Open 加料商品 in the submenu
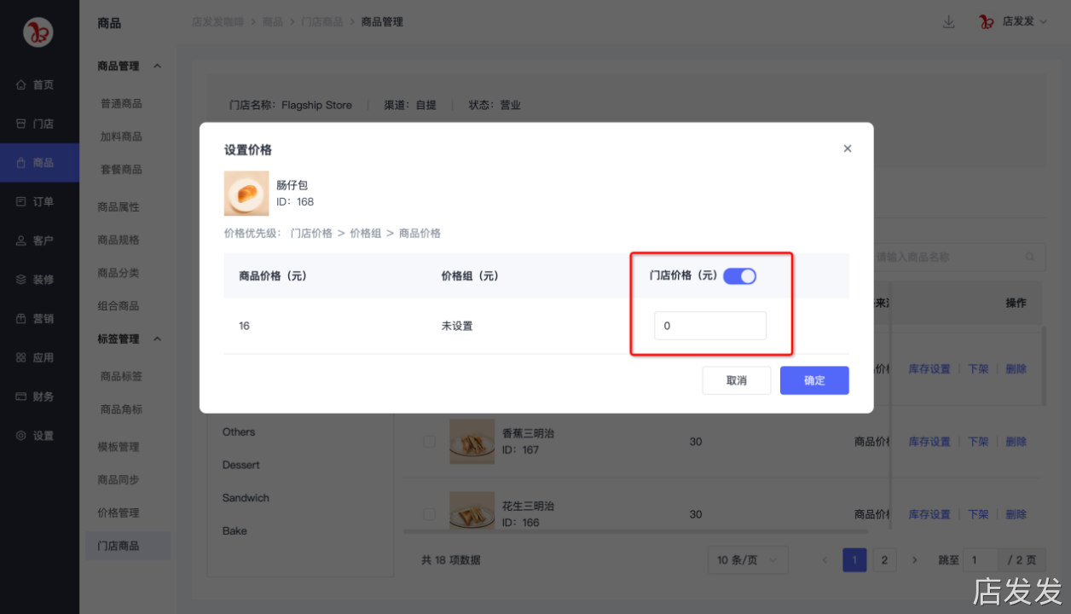This screenshot has width=1071, height=614. [121, 136]
